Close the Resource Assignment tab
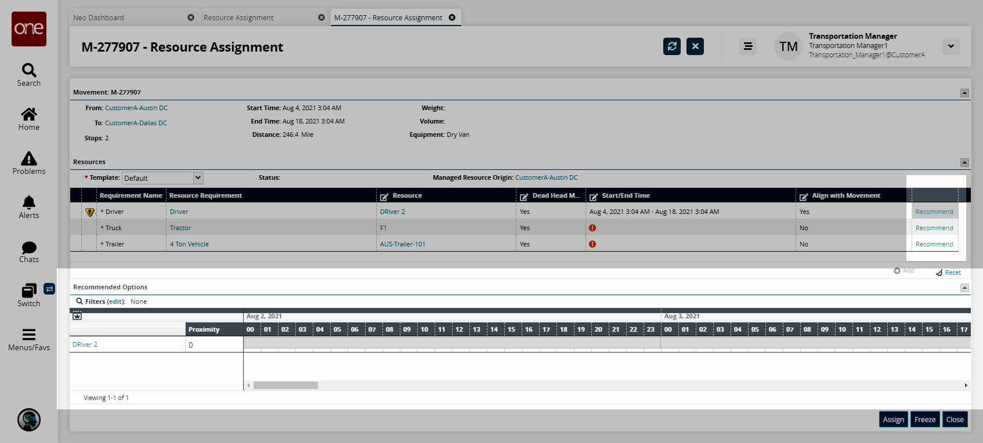This screenshot has height=443, width=983. pyautogui.click(x=321, y=17)
